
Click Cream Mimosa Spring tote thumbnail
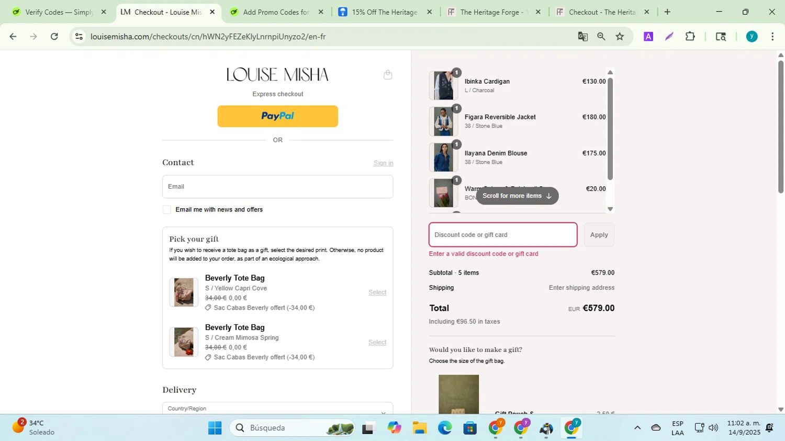[184, 342]
